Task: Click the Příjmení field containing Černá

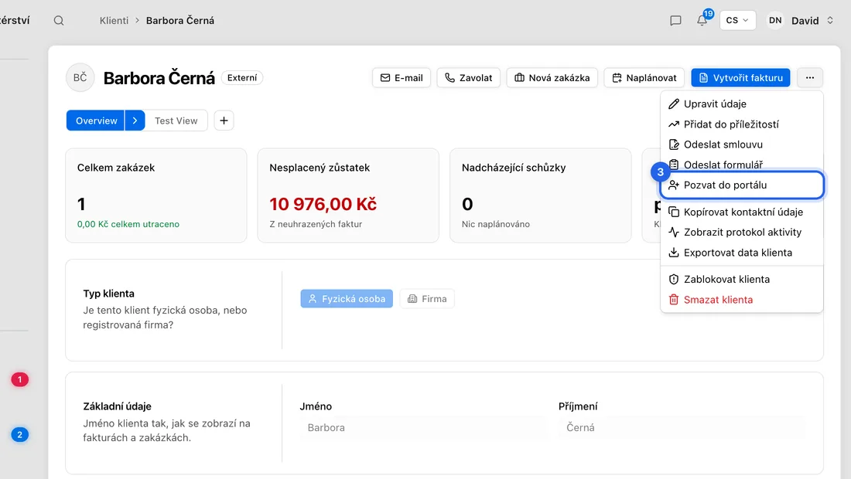Action: [x=682, y=427]
